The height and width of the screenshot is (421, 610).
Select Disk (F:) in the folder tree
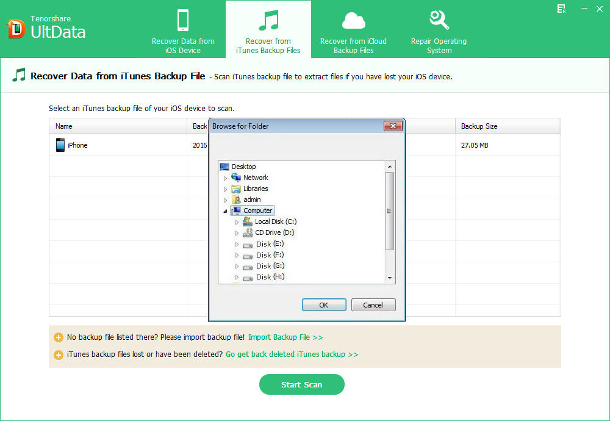click(270, 255)
